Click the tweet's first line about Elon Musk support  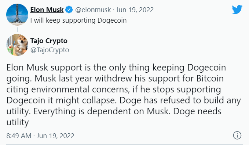[x=116, y=68]
